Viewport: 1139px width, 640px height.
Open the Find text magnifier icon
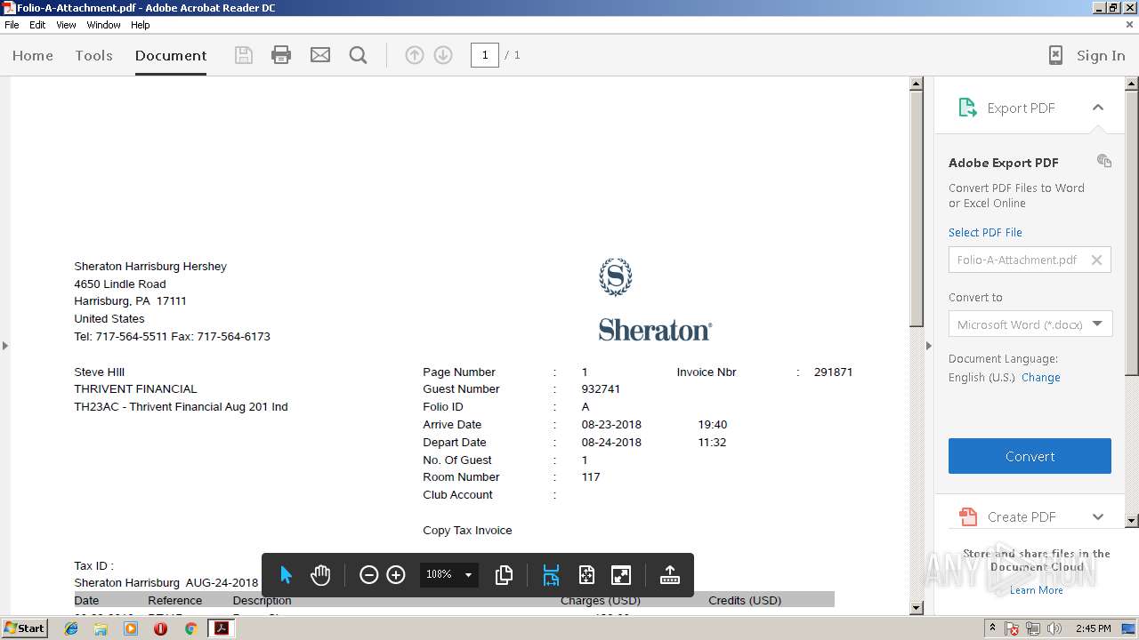pos(359,55)
